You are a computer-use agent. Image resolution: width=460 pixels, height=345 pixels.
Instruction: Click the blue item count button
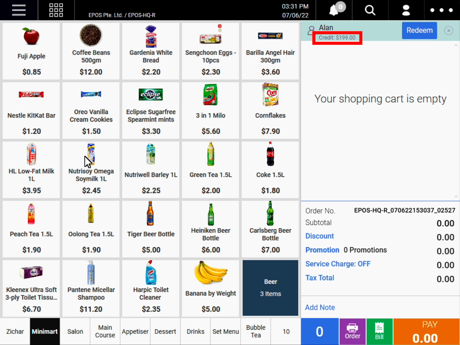coord(319,332)
